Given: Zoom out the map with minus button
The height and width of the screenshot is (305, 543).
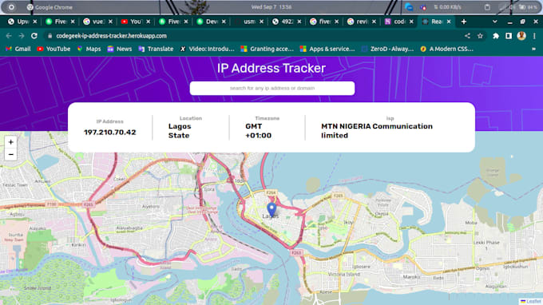Looking at the screenshot, I should coord(10,154).
